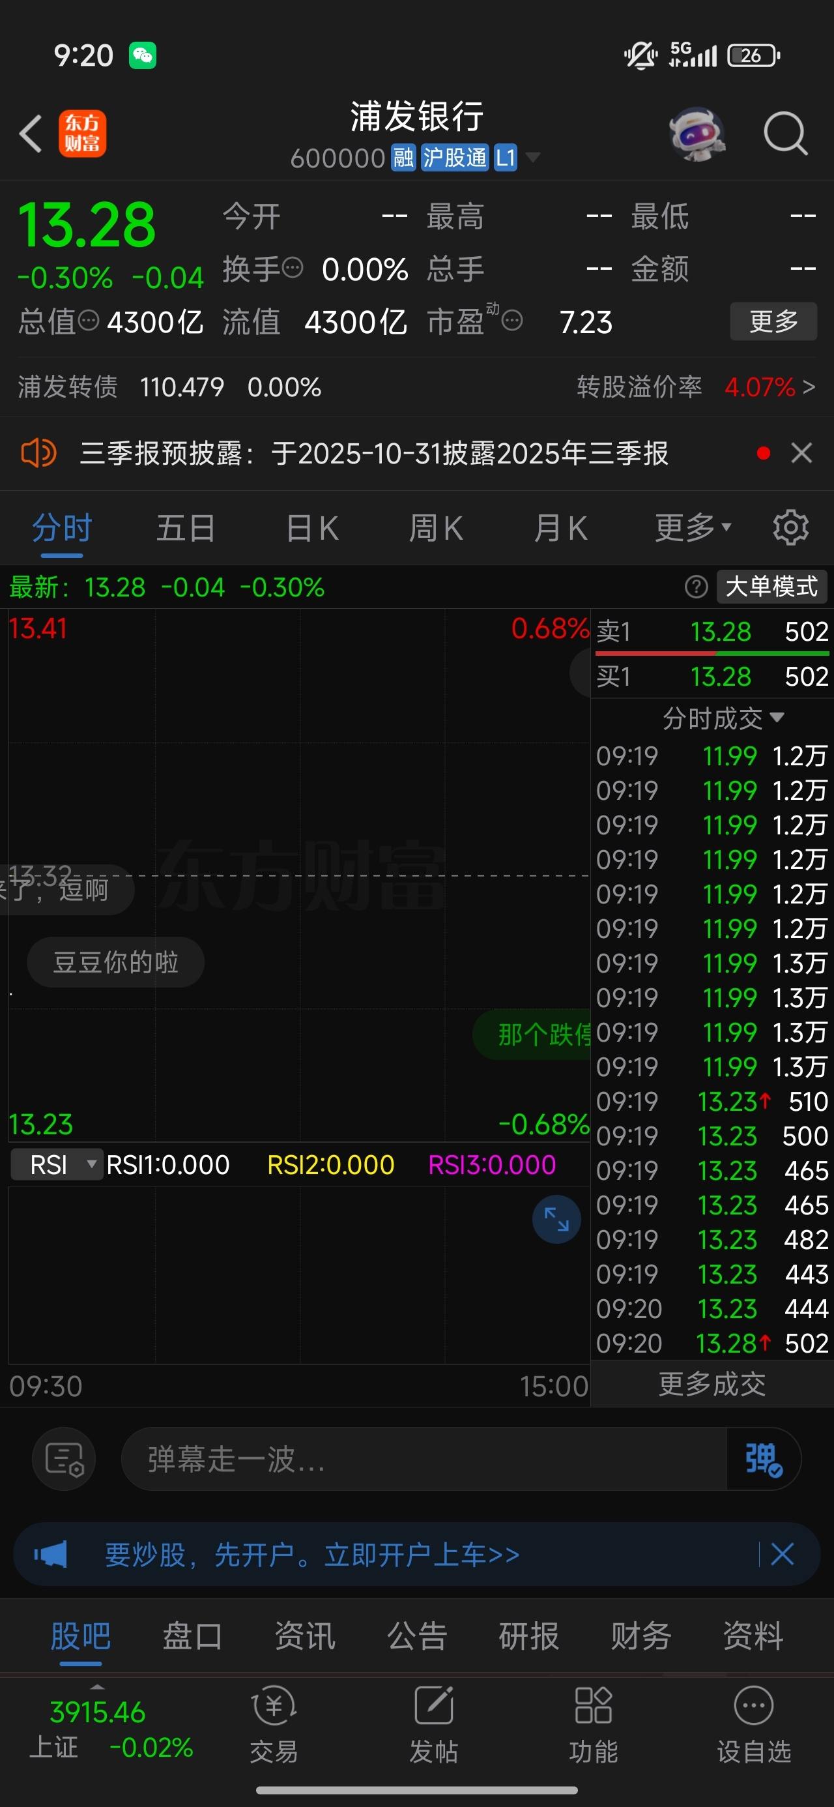The image size is (834, 1807).
Task: Open 转股溢价率 details arrow
Action: click(809, 387)
